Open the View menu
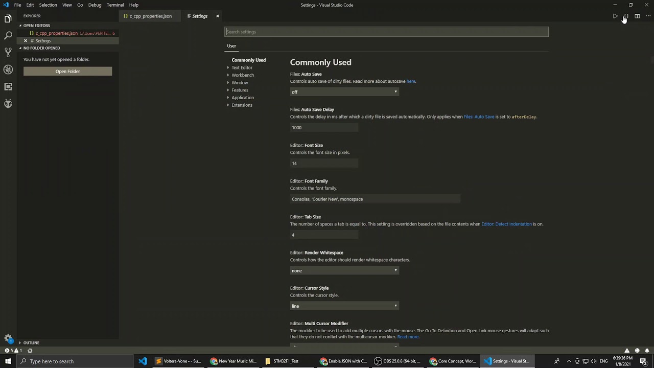The width and height of the screenshot is (654, 368). click(67, 5)
